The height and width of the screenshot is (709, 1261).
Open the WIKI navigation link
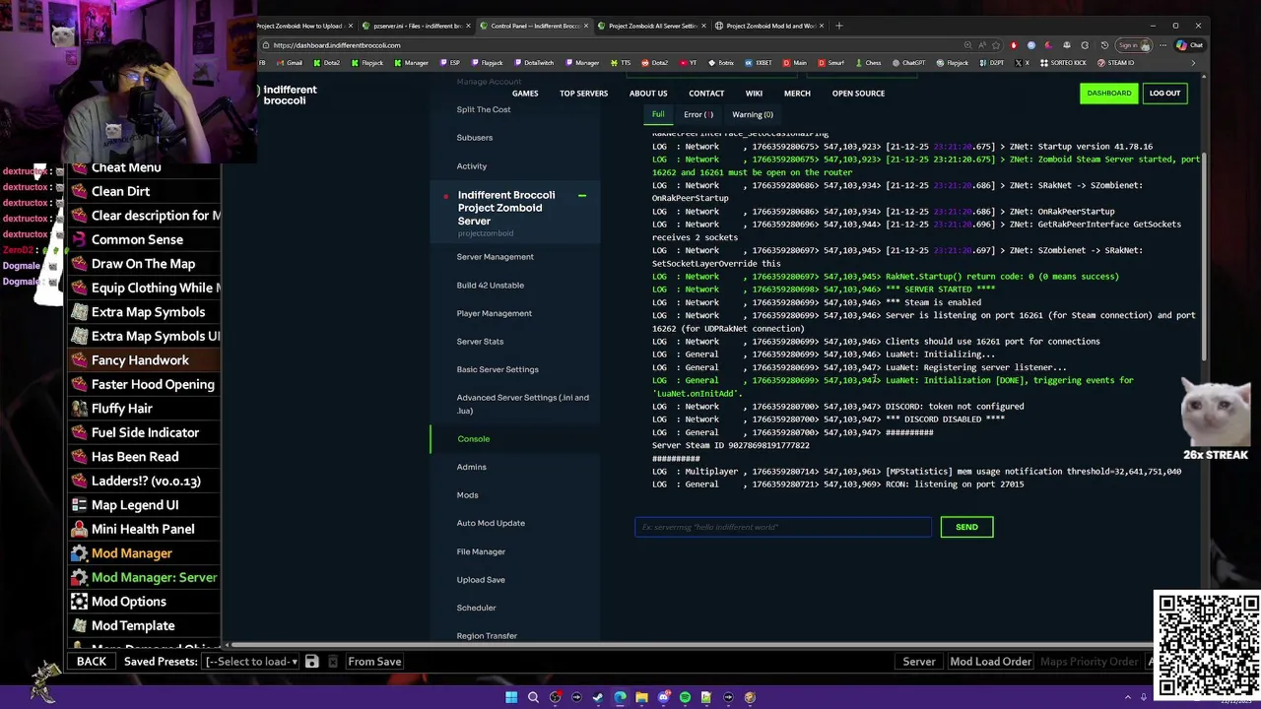(754, 94)
